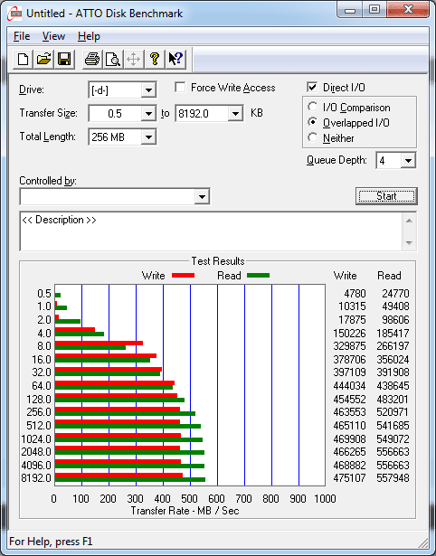
Task: Click the New document toolbar icon
Action: pos(23,59)
